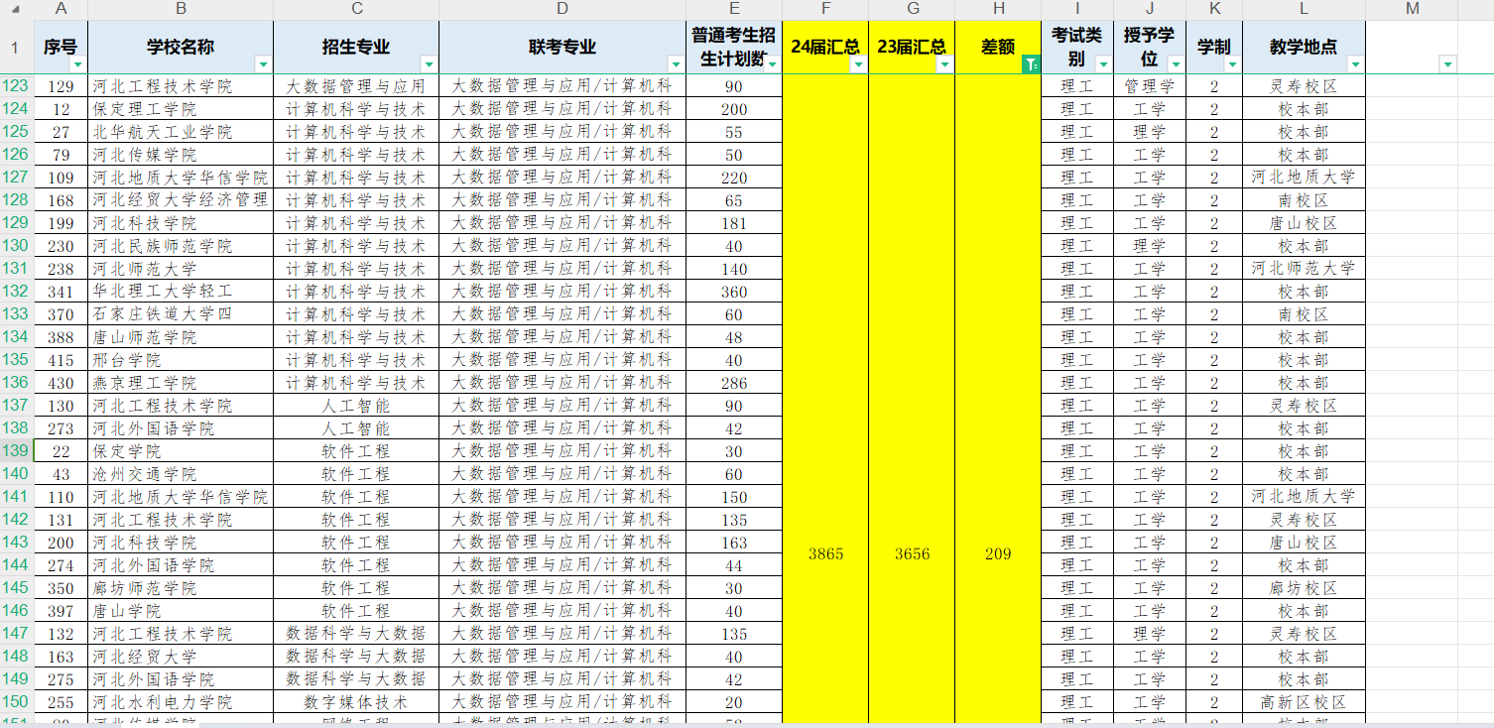Screen dimensions: 1494x728
Task: Select column I header
Action: tap(1077, 9)
